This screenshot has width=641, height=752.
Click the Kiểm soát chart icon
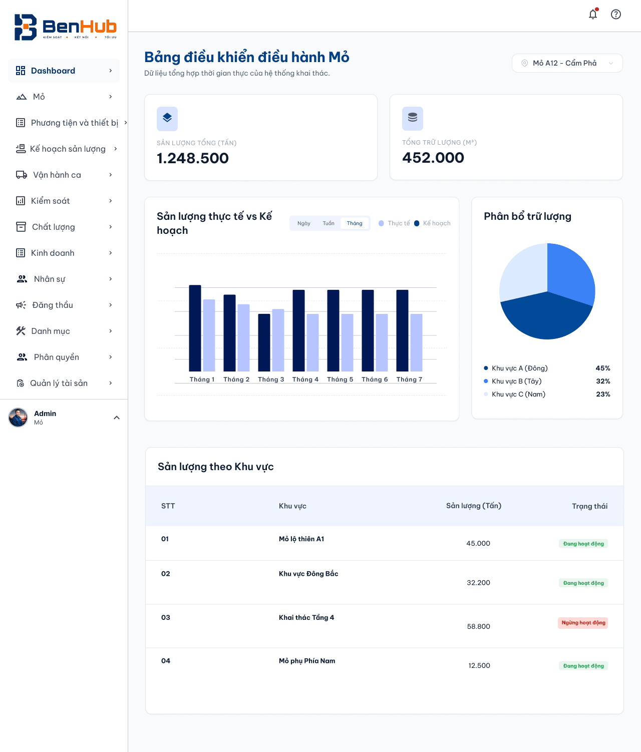click(x=21, y=201)
